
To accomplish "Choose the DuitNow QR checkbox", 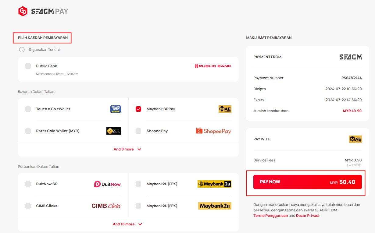I will tap(28, 184).
